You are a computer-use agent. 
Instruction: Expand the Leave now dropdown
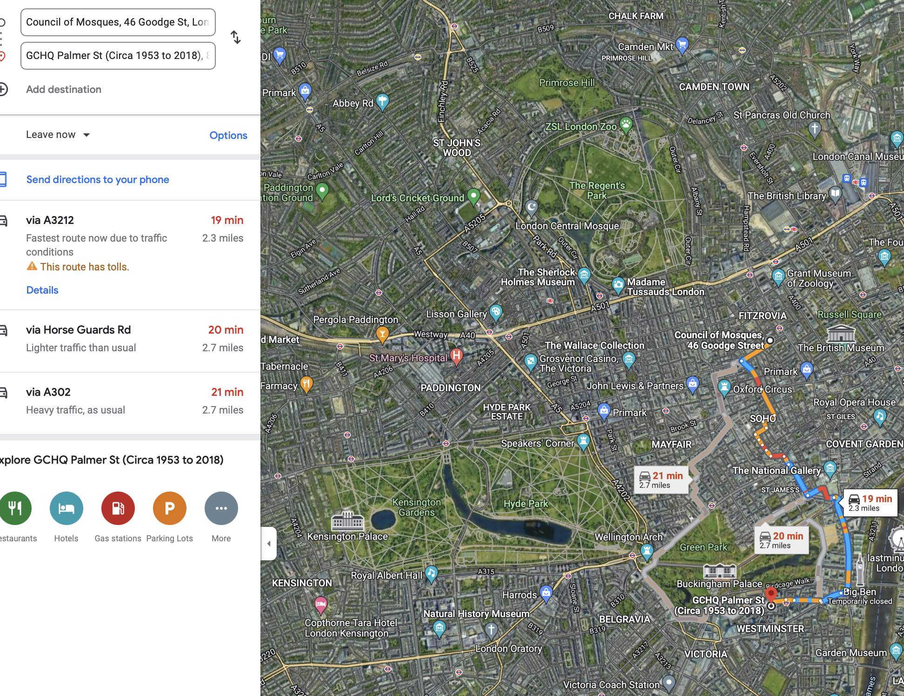coord(58,135)
